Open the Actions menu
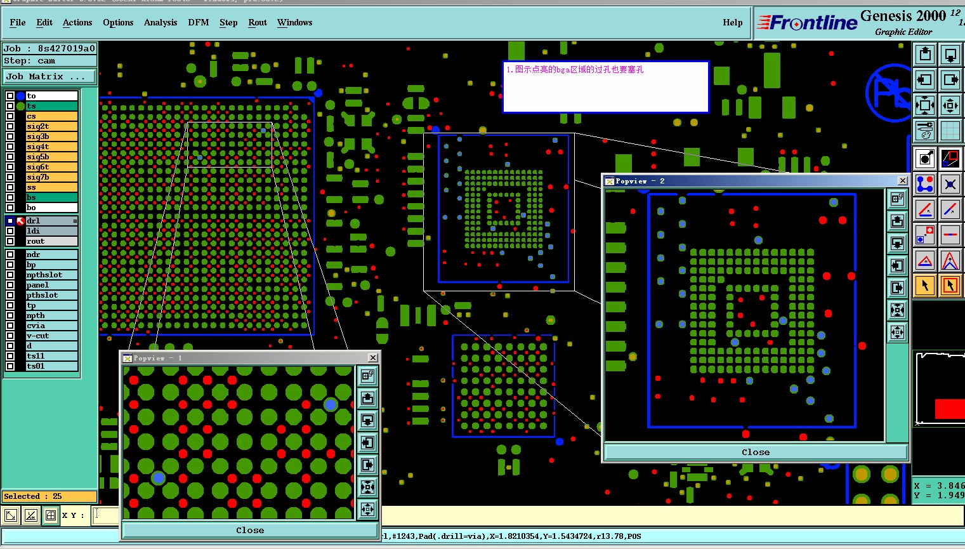Screen dimensions: 965x549 click(77, 22)
